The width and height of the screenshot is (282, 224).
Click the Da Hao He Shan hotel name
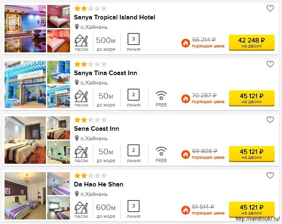pyautogui.click(x=99, y=184)
